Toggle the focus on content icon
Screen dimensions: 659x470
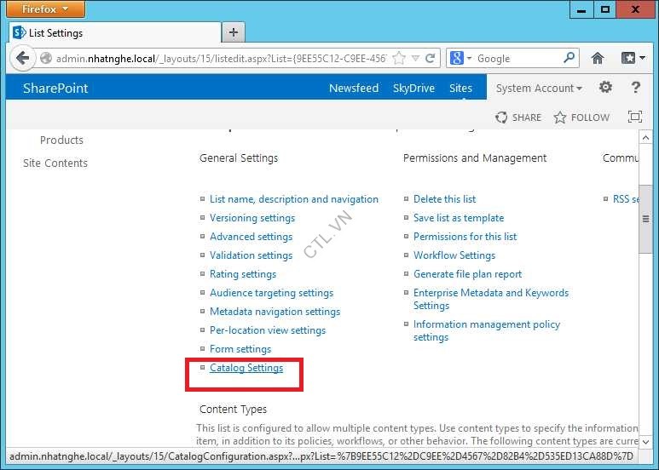coord(634,117)
